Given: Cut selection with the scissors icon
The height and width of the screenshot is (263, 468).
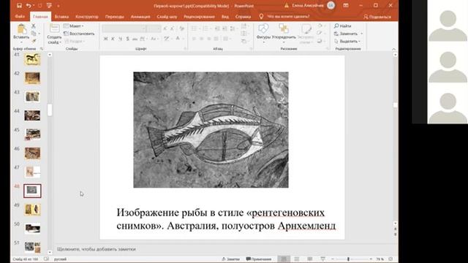Looking at the screenshot, I should pyautogui.click(x=34, y=26).
